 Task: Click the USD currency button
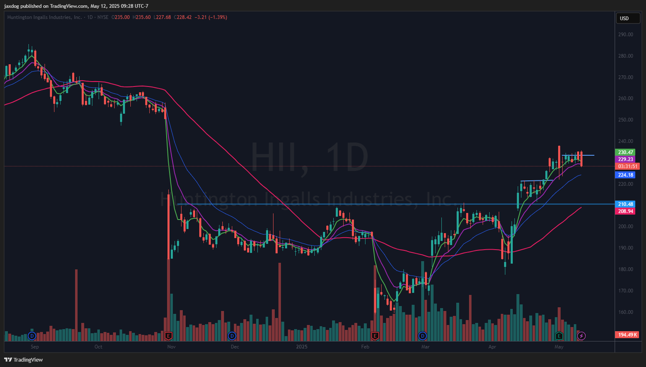pos(627,18)
